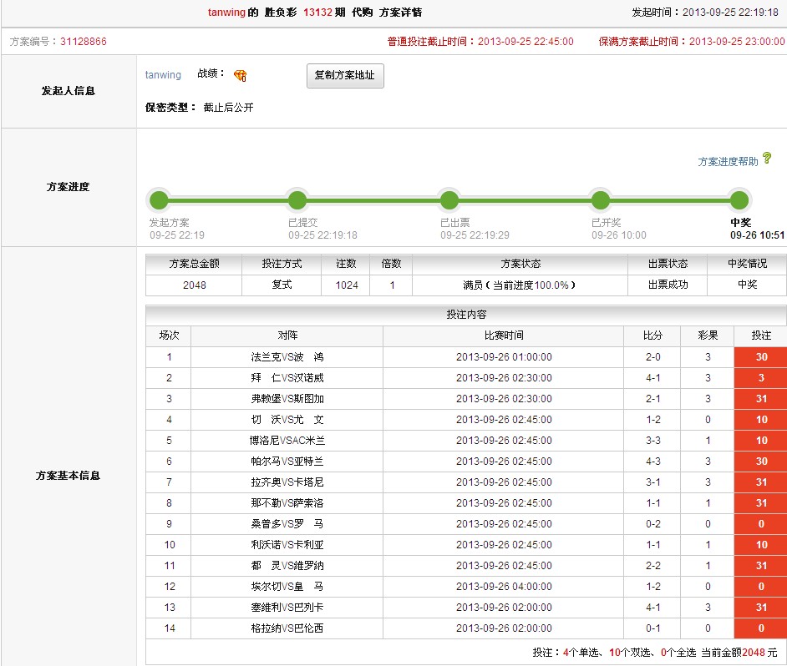Image resolution: width=787 pixels, height=666 pixels.
Task: Click the 出票成功 status cell
Action: tap(667, 285)
